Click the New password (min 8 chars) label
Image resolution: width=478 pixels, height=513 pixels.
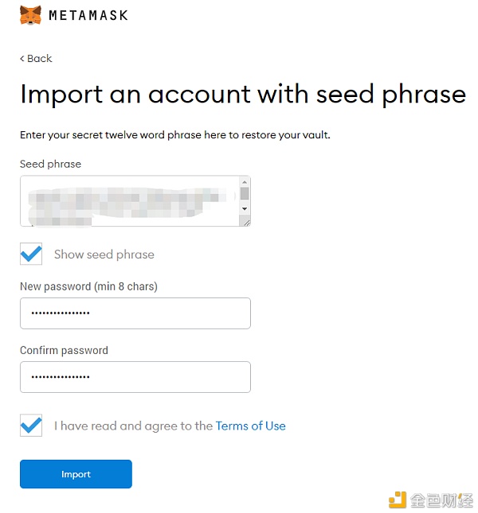[x=88, y=286]
